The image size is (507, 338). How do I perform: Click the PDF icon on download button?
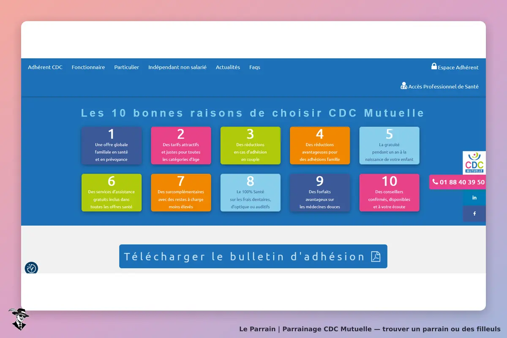pos(376,256)
